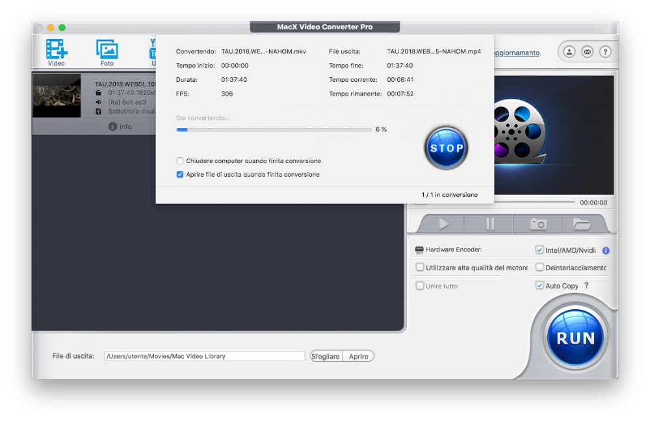The image size is (650, 421).
Task: Toggle the Intel/AMD/Nvidia hardware encoder checkbox
Action: pos(539,249)
